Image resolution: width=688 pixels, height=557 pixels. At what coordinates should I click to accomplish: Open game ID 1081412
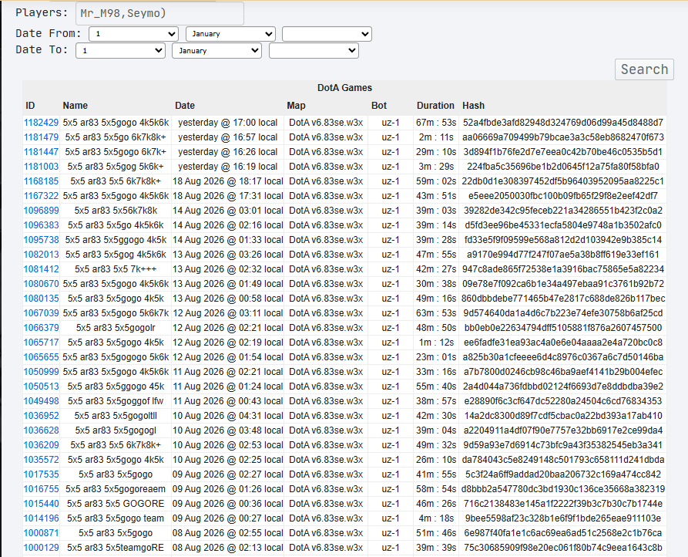click(42, 269)
